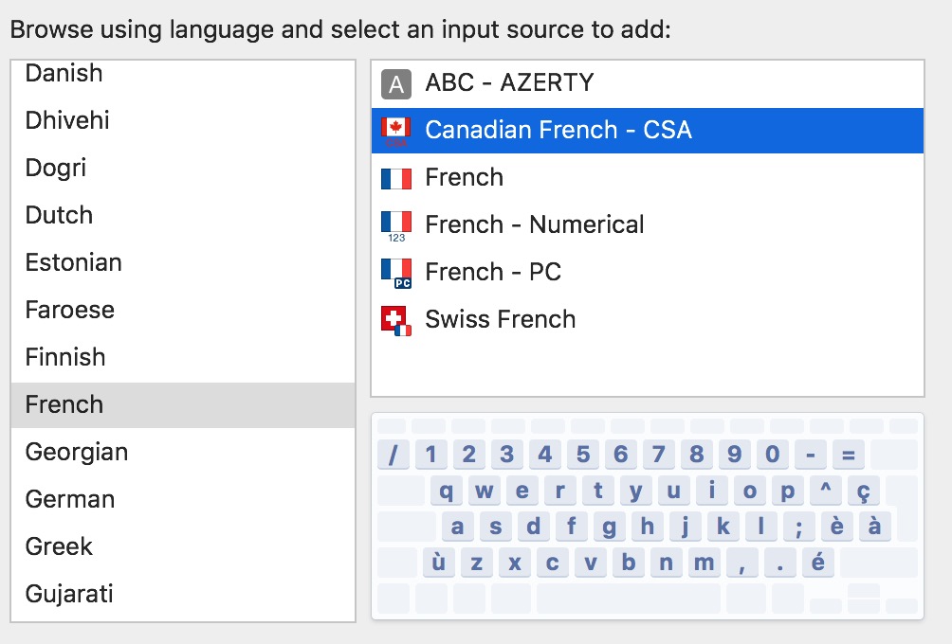Click the French Numerical 123 flag icon
The width and height of the screenshot is (952, 644).
395,225
